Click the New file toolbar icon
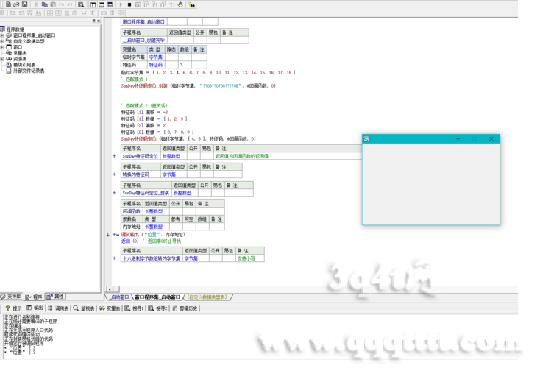 (x=8, y=4)
